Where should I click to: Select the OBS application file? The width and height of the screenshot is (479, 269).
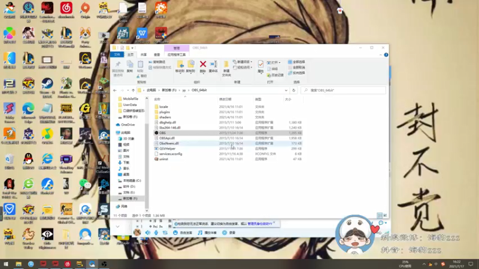click(228, 133)
